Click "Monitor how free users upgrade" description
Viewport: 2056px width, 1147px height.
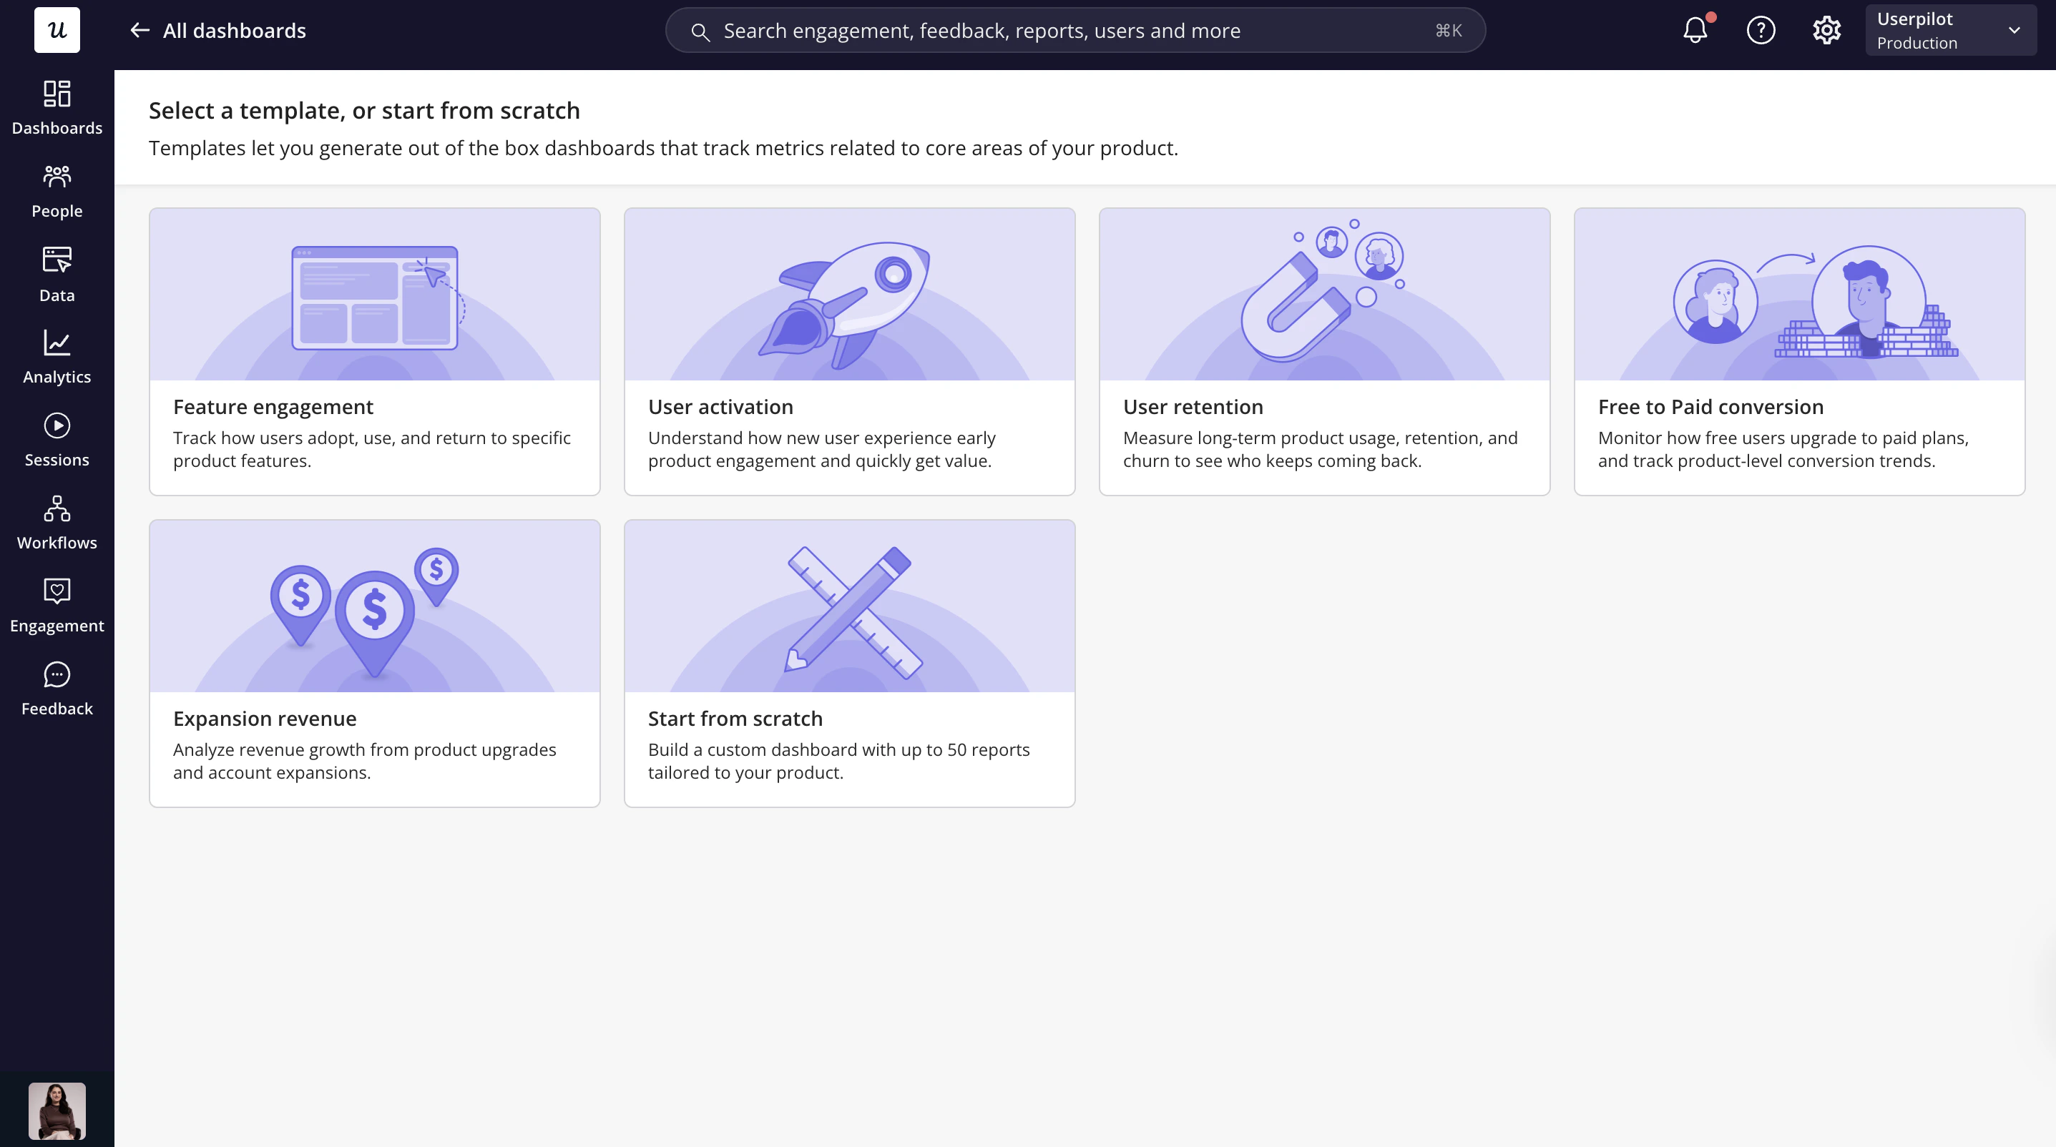tap(1783, 449)
